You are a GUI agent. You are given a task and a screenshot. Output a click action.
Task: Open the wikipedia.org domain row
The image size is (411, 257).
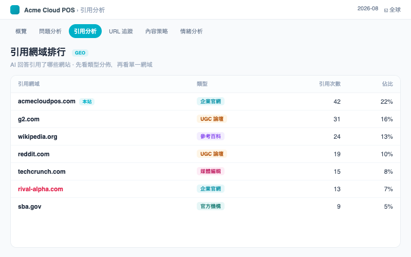(206, 136)
